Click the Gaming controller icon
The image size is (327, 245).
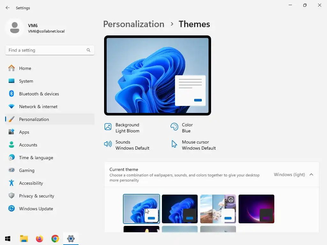point(11,170)
